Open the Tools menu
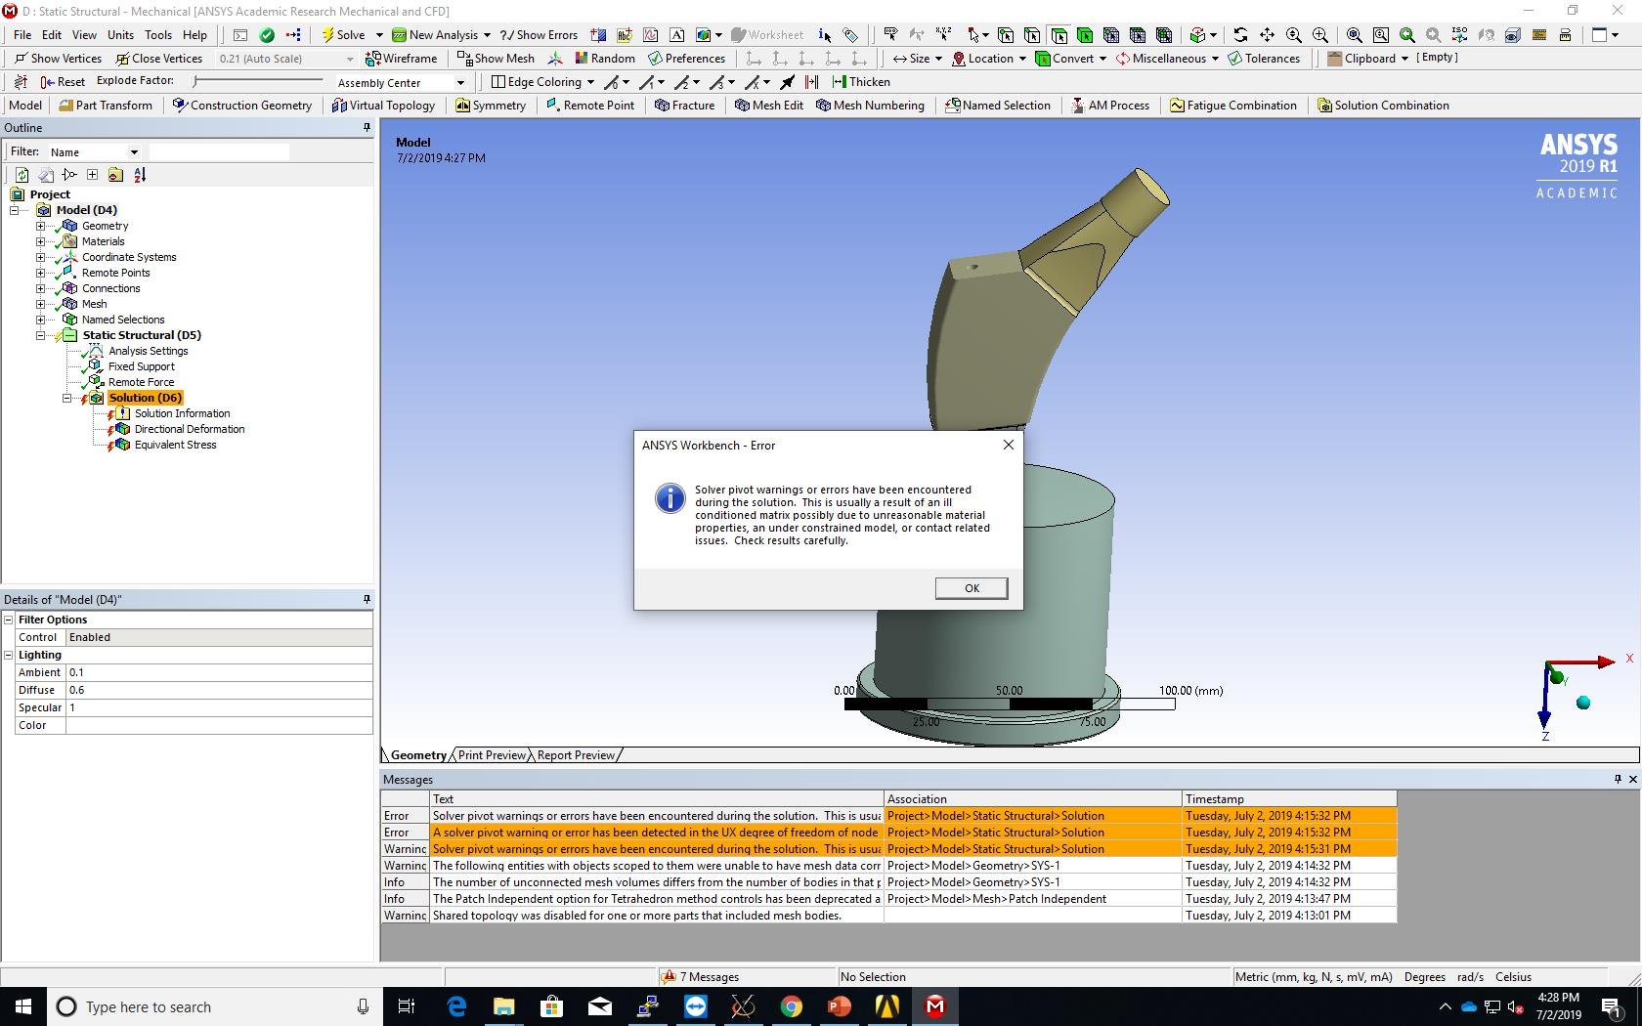Screen dimensions: 1642x1026 pos(157,35)
